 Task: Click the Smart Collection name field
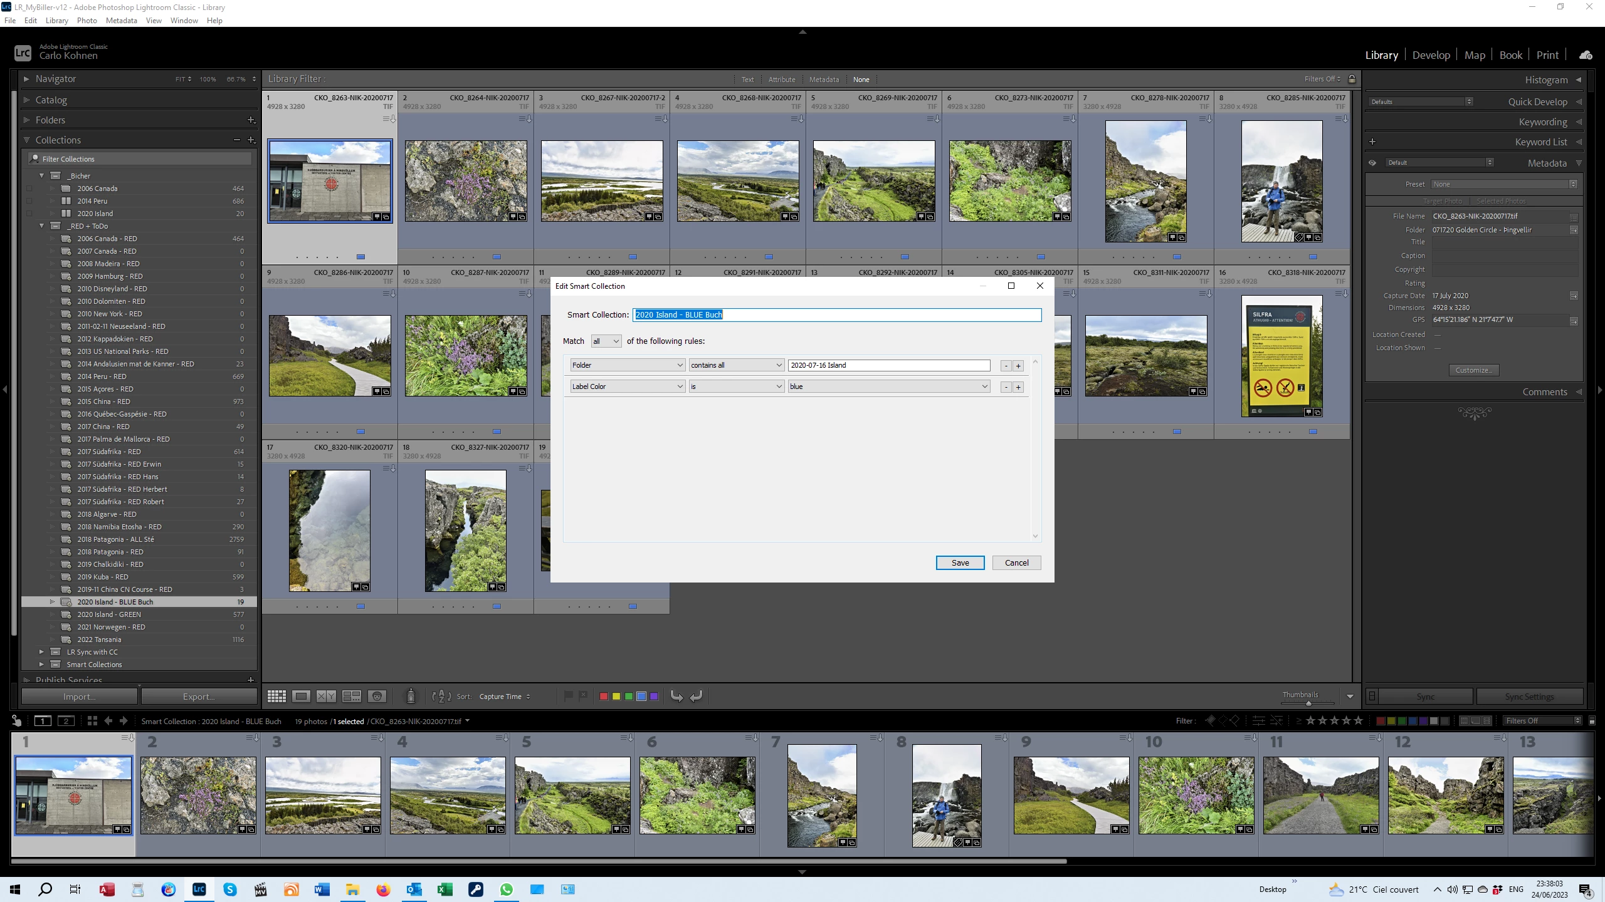coord(837,315)
